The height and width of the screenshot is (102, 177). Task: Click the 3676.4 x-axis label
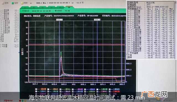coord(113,84)
